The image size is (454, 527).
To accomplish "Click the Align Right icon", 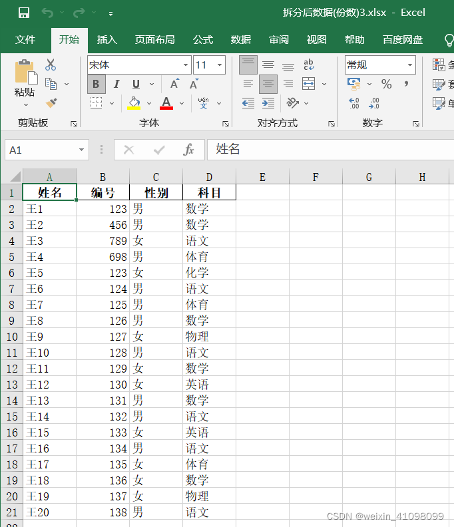I will point(288,84).
